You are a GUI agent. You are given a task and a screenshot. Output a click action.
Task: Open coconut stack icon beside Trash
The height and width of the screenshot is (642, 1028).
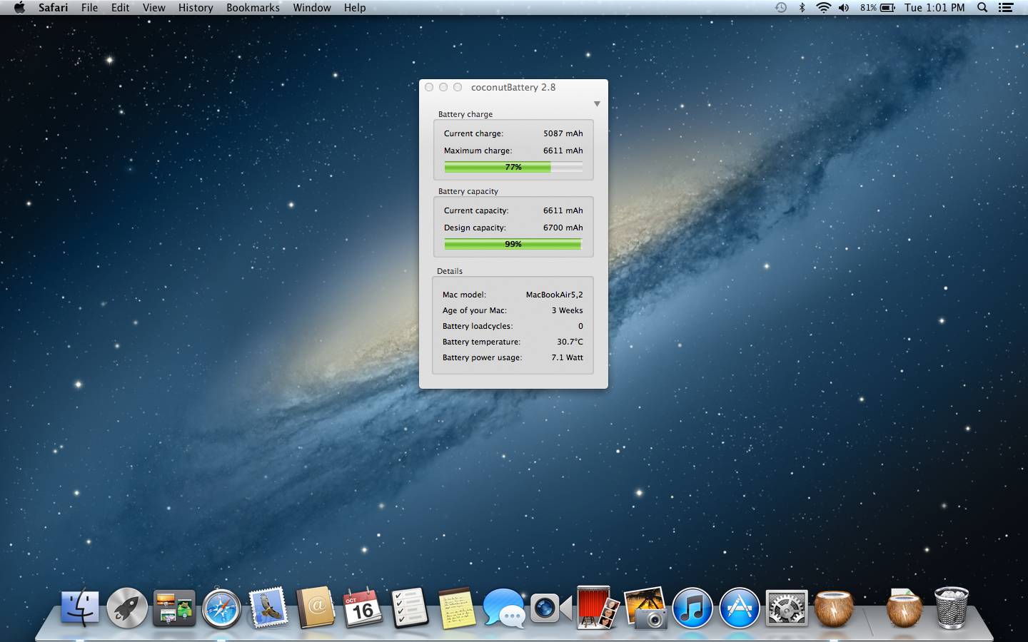click(x=904, y=608)
